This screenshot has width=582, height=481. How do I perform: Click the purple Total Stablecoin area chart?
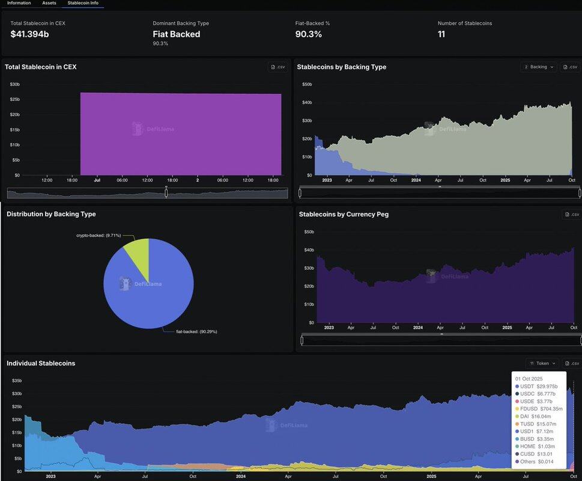(180, 133)
